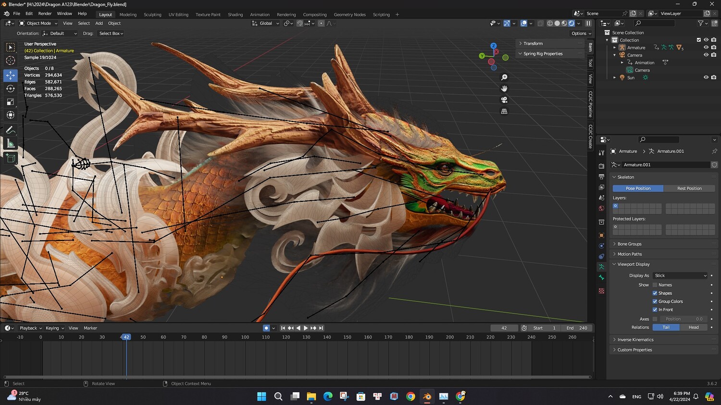
Task: Activate the Annotate pencil tool
Action: tap(11, 130)
